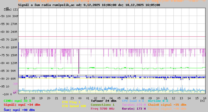
Task: Click the ETH Speed 100 label
Action: (x=74, y=106)
